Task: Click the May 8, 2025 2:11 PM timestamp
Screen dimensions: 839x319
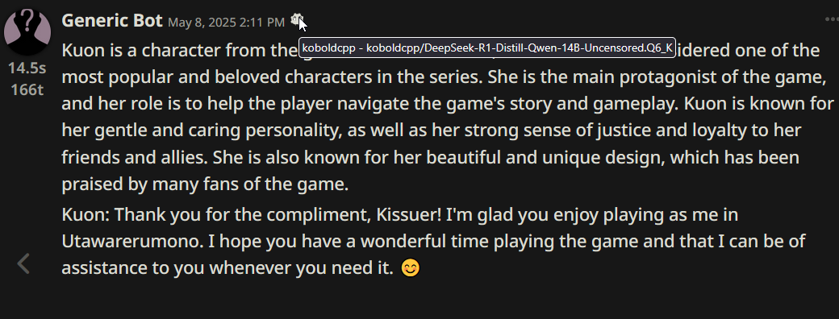Action: [227, 22]
